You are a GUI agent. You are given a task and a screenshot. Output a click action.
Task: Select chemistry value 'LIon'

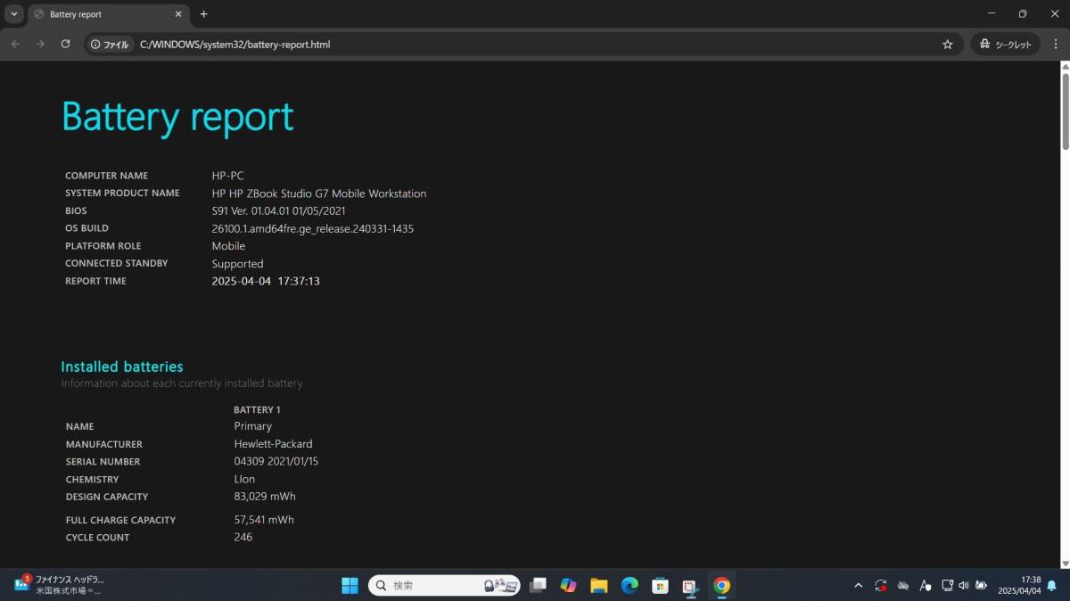[244, 480]
